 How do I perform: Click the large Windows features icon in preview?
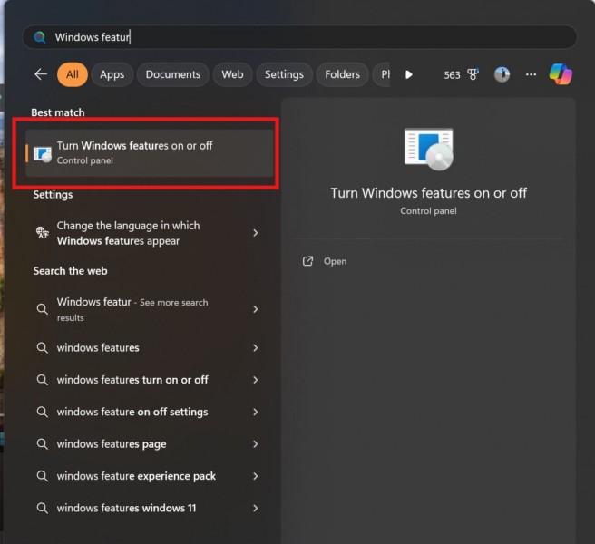pos(428,150)
